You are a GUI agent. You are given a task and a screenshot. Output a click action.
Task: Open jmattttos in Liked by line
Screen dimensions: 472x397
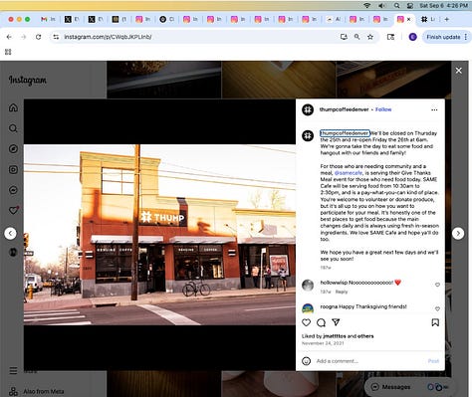point(335,336)
